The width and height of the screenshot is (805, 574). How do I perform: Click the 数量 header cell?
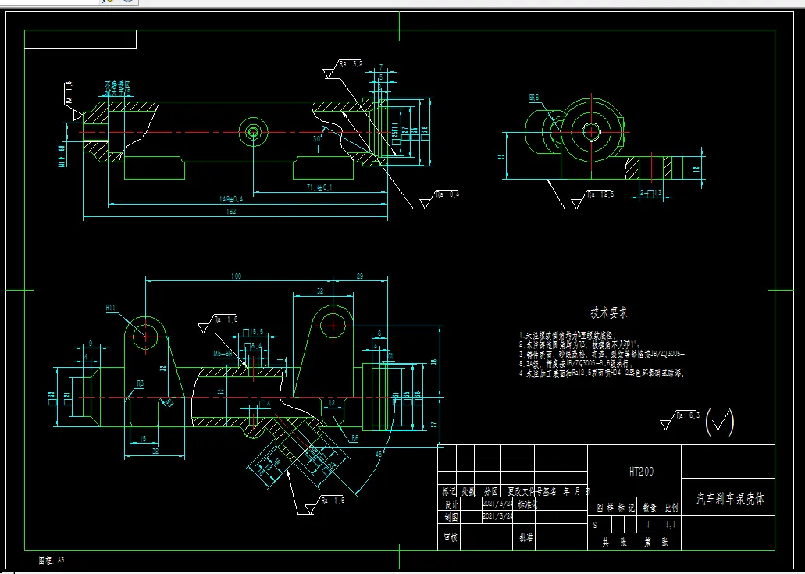click(x=650, y=508)
